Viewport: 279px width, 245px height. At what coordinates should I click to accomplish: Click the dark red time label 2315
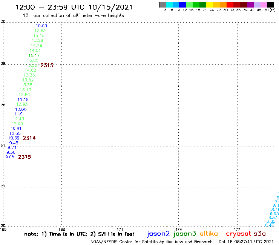[25, 157]
